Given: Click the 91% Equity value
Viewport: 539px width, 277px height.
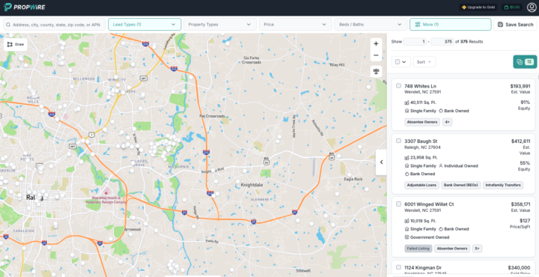Looking at the screenshot, I should (526, 103).
